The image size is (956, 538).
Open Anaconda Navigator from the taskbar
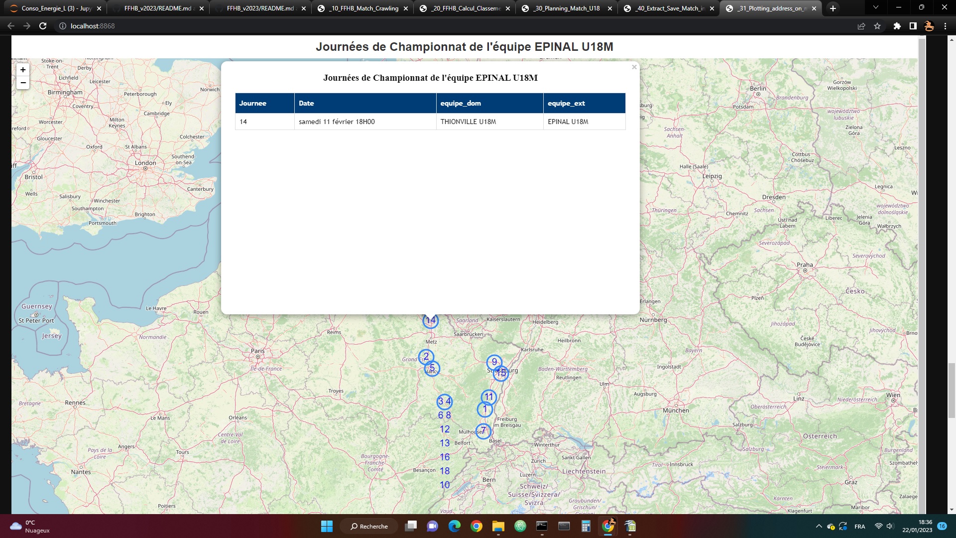[x=520, y=526]
